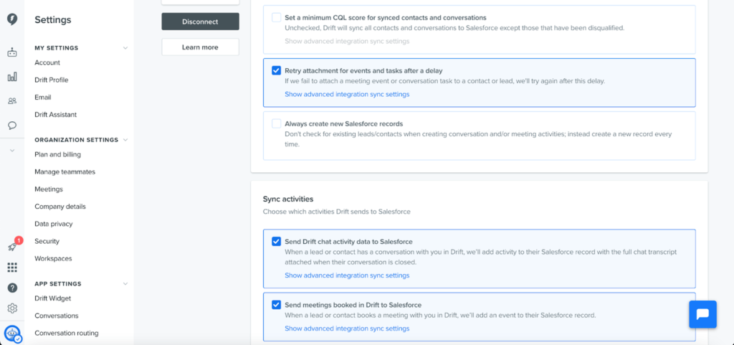The image size is (734, 345).
Task: Uncheck Retry attachment for events and tasks
Action: (x=276, y=71)
